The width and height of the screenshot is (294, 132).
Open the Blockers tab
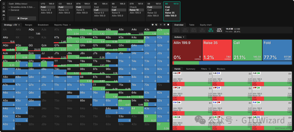click(221, 69)
